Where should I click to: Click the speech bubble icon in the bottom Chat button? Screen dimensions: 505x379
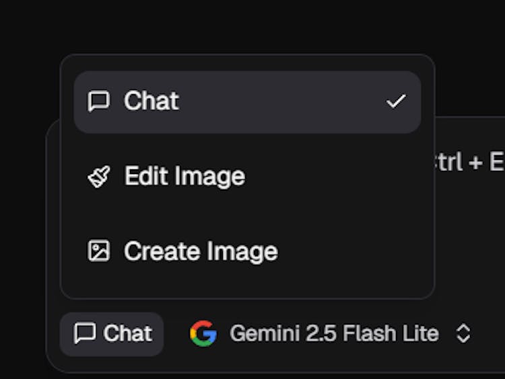84,333
